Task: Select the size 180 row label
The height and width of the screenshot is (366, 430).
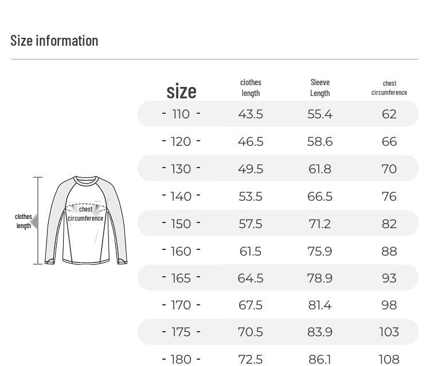Action: [x=181, y=359]
